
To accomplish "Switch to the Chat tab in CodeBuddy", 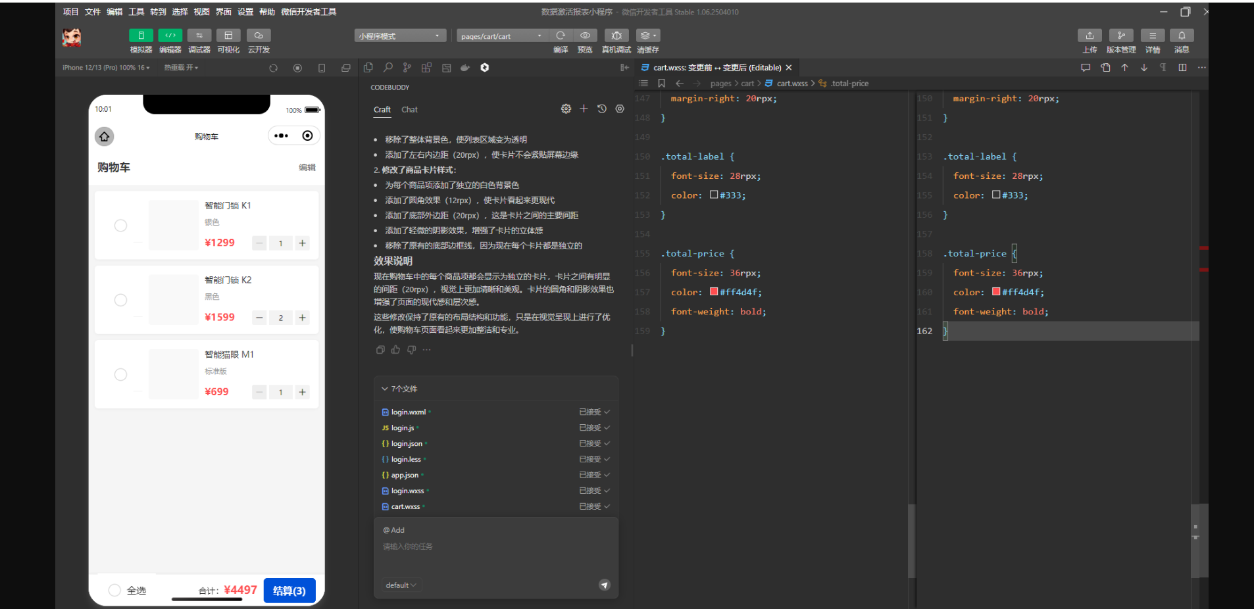I will pos(409,110).
